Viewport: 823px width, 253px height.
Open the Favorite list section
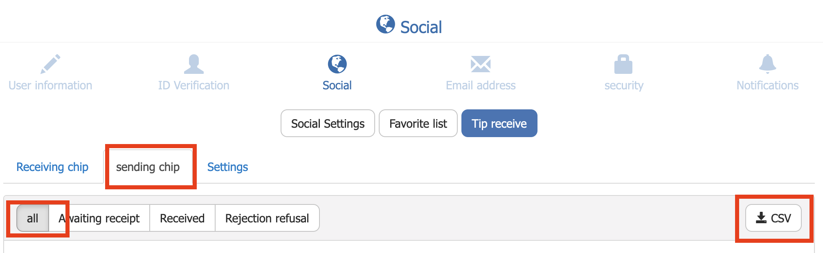click(418, 123)
